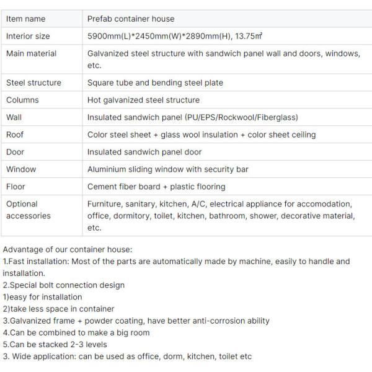Click the insulated sandwich panel PU/EPS text
The width and height of the screenshot is (372, 372).
pyautogui.click(x=192, y=117)
